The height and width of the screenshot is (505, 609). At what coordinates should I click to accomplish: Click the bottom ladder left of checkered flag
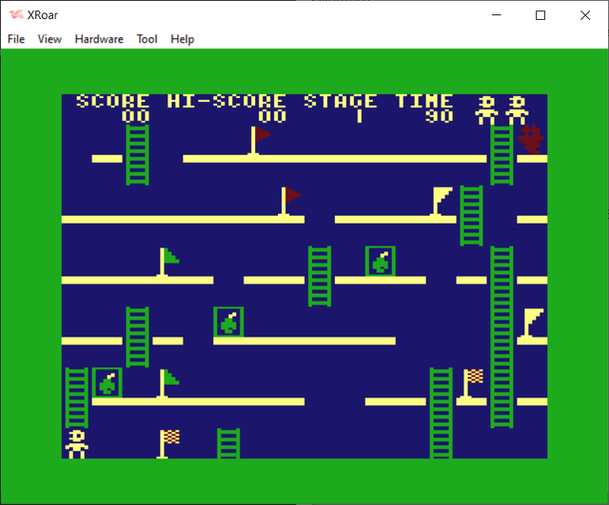tap(442, 414)
